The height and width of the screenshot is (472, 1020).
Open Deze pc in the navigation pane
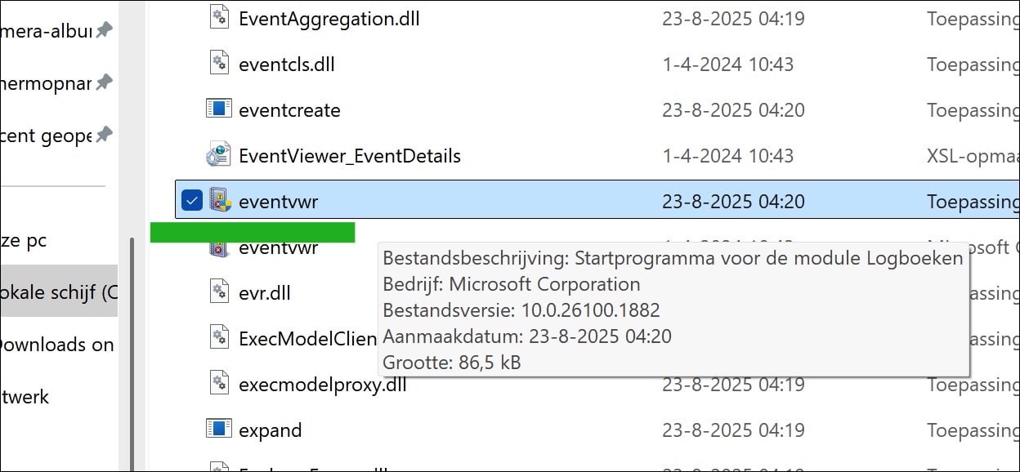[x=25, y=241]
